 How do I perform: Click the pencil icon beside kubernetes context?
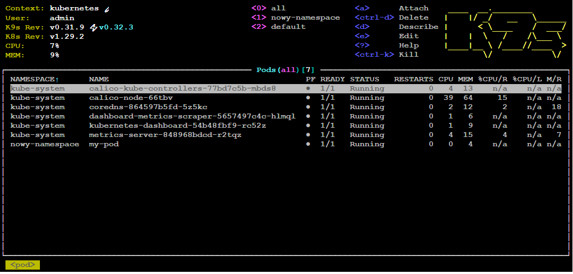tap(106, 9)
